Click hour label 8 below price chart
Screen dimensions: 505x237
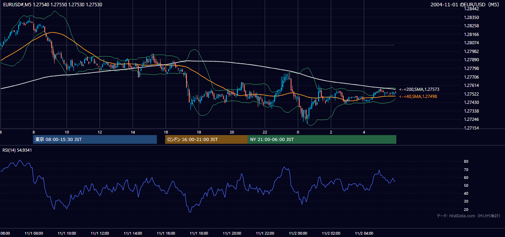pyautogui.click(x=34, y=132)
